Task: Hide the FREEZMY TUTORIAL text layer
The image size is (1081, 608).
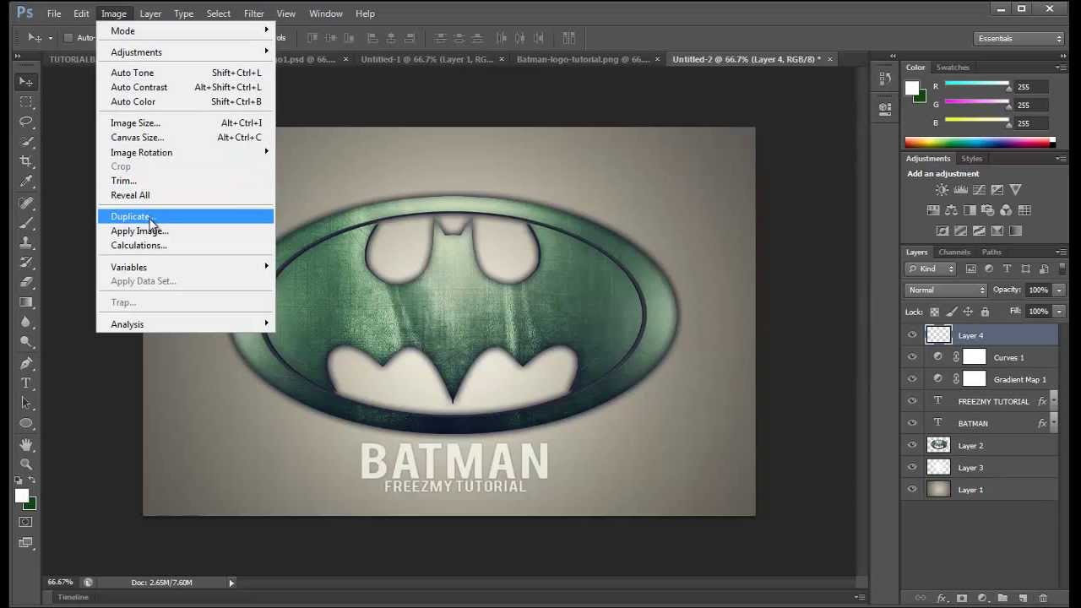Action: [912, 401]
